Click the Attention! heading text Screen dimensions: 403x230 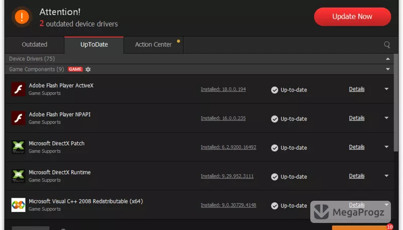point(59,12)
